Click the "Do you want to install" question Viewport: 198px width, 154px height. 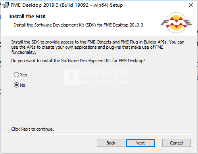(x=78, y=61)
